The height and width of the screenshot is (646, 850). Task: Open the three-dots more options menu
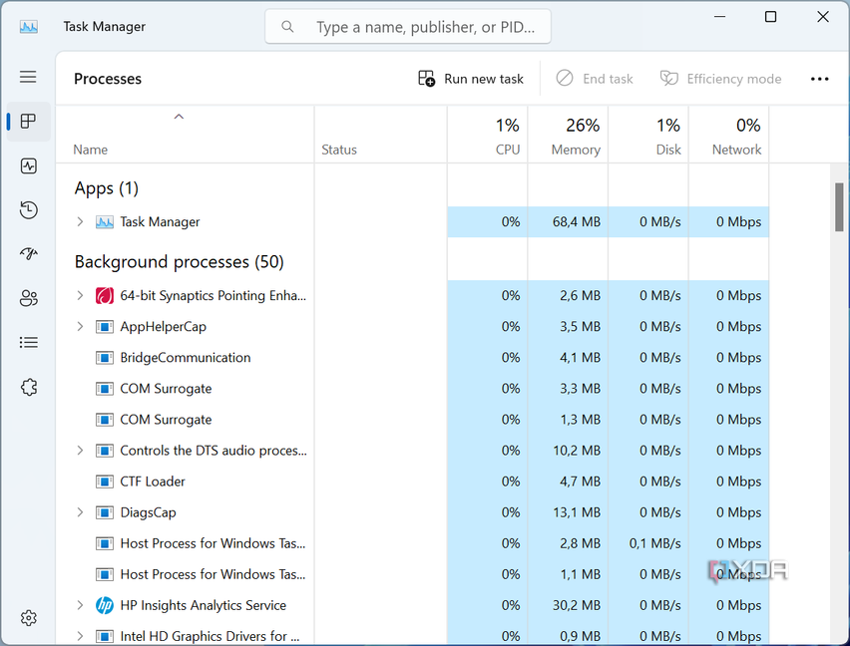click(819, 79)
